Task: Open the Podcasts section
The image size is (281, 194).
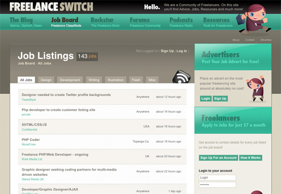Action: [181, 22]
